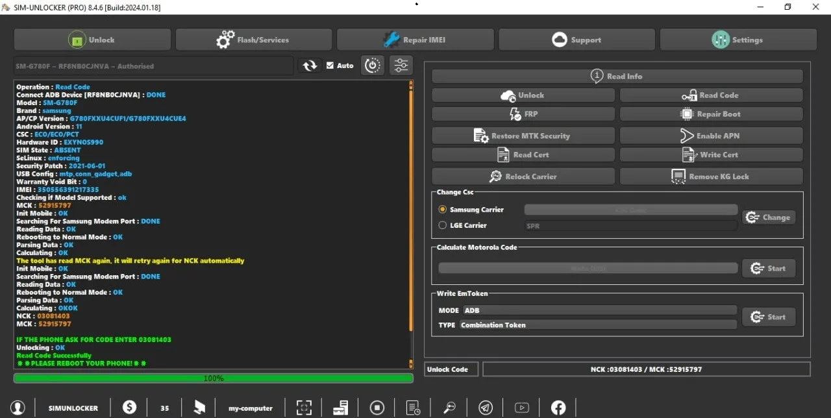
Task: Select the device field SM-G780F Authorised
Action: tap(153, 66)
